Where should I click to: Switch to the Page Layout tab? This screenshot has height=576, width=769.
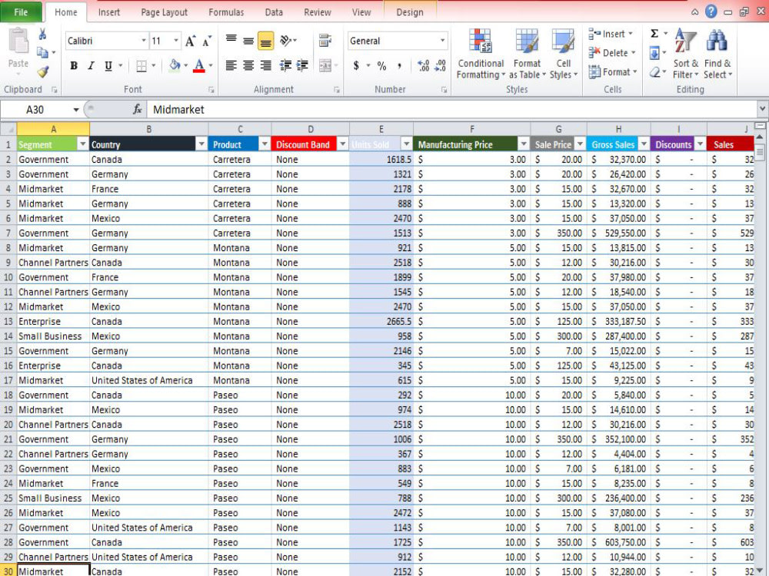tap(163, 12)
